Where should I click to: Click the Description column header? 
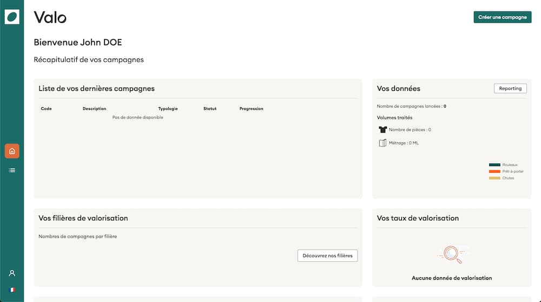click(94, 109)
